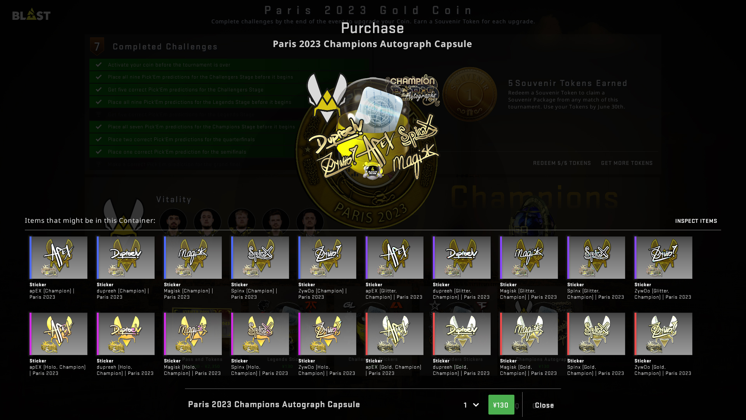Pick the Magisk (Champion) sticker icon
The width and height of the screenshot is (746, 420).
[193, 257]
